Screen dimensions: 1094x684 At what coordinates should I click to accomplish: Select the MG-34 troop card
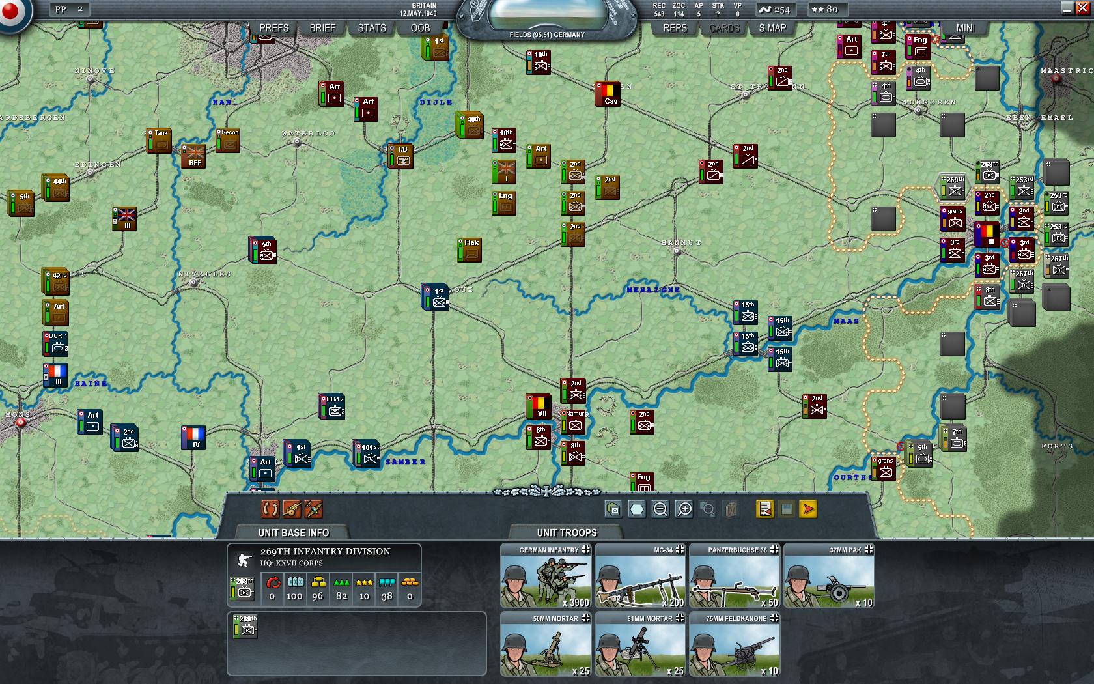coord(640,577)
